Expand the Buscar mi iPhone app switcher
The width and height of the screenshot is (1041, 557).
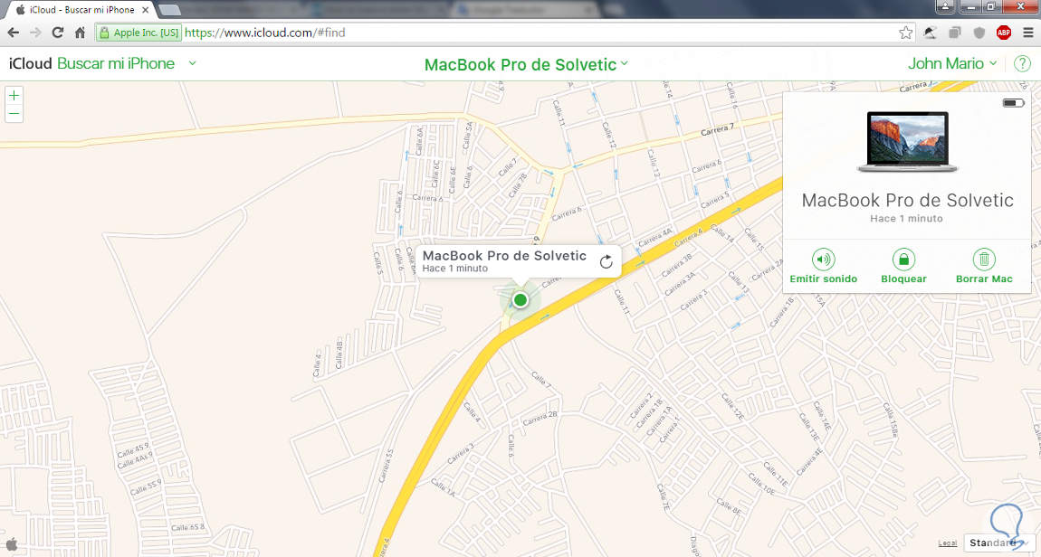pos(193,63)
